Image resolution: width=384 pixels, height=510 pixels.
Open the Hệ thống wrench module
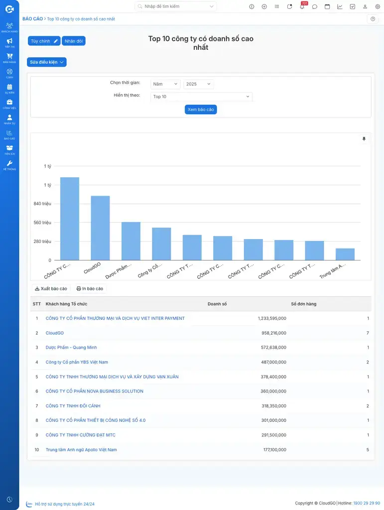point(9,165)
